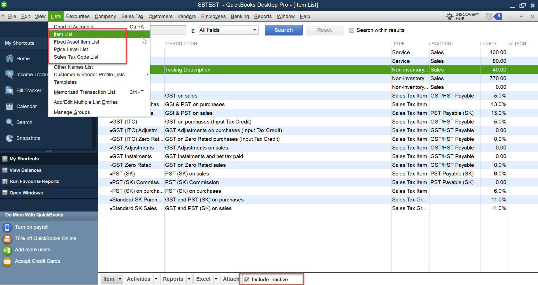This screenshot has width=538, height=285.
Task: Open the All fields dropdown
Action: click(x=228, y=30)
